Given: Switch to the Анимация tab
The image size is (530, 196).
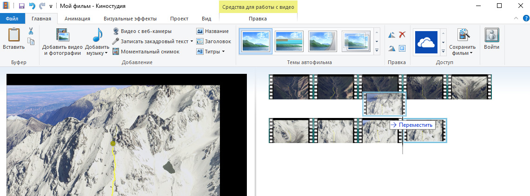Looking at the screenshot, I should point(77,19).
